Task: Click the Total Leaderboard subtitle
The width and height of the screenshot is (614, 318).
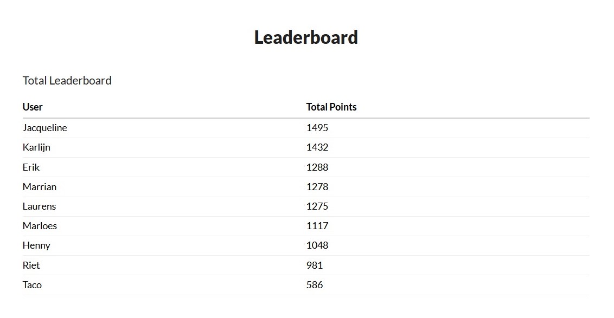Action: pyautogui.click(x=67, y=81)
